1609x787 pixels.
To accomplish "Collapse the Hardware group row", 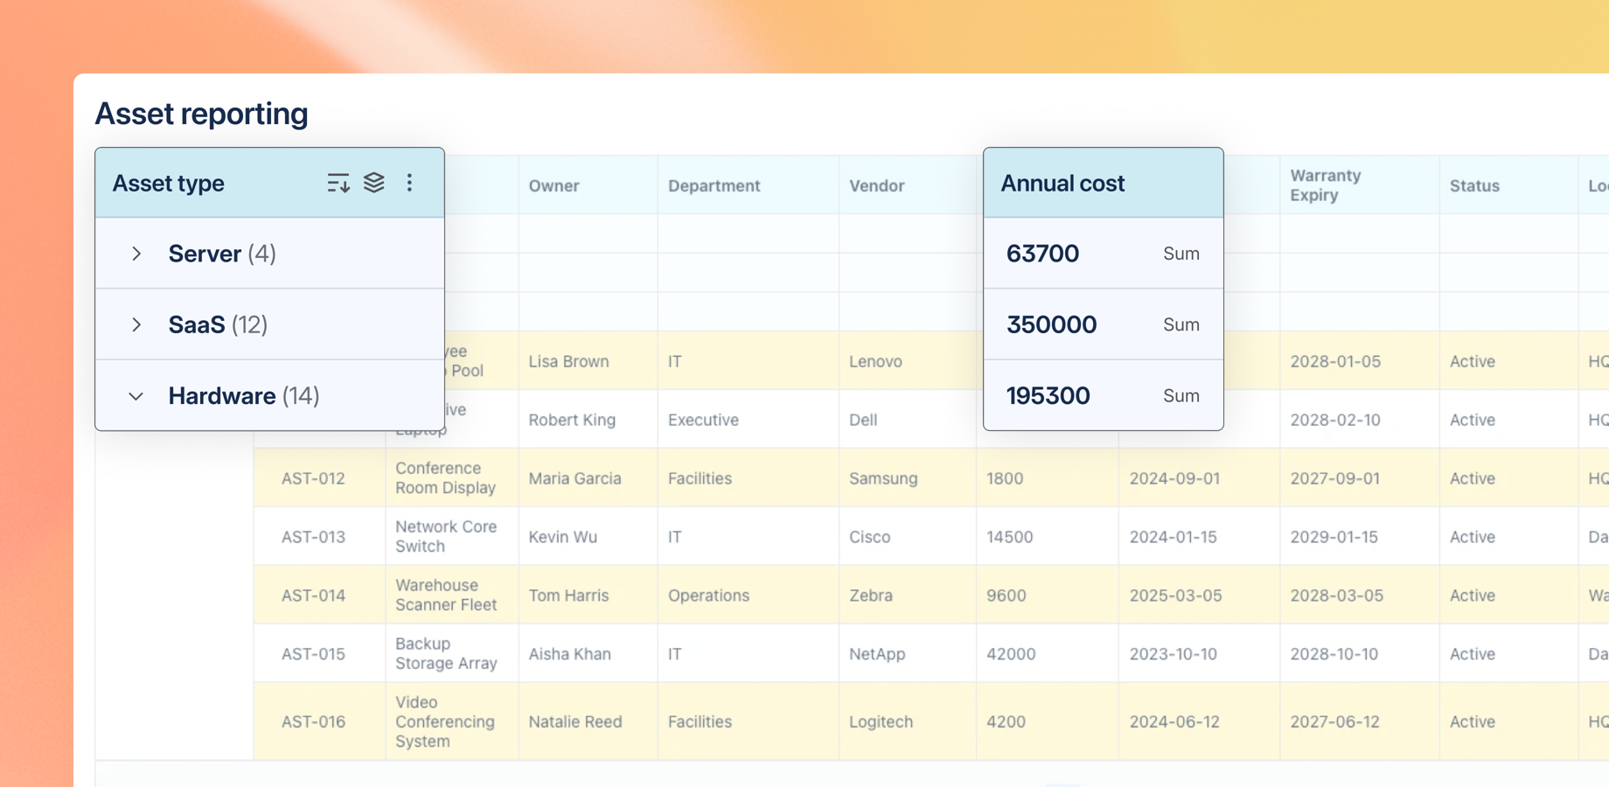I will (x=136, y=396).
